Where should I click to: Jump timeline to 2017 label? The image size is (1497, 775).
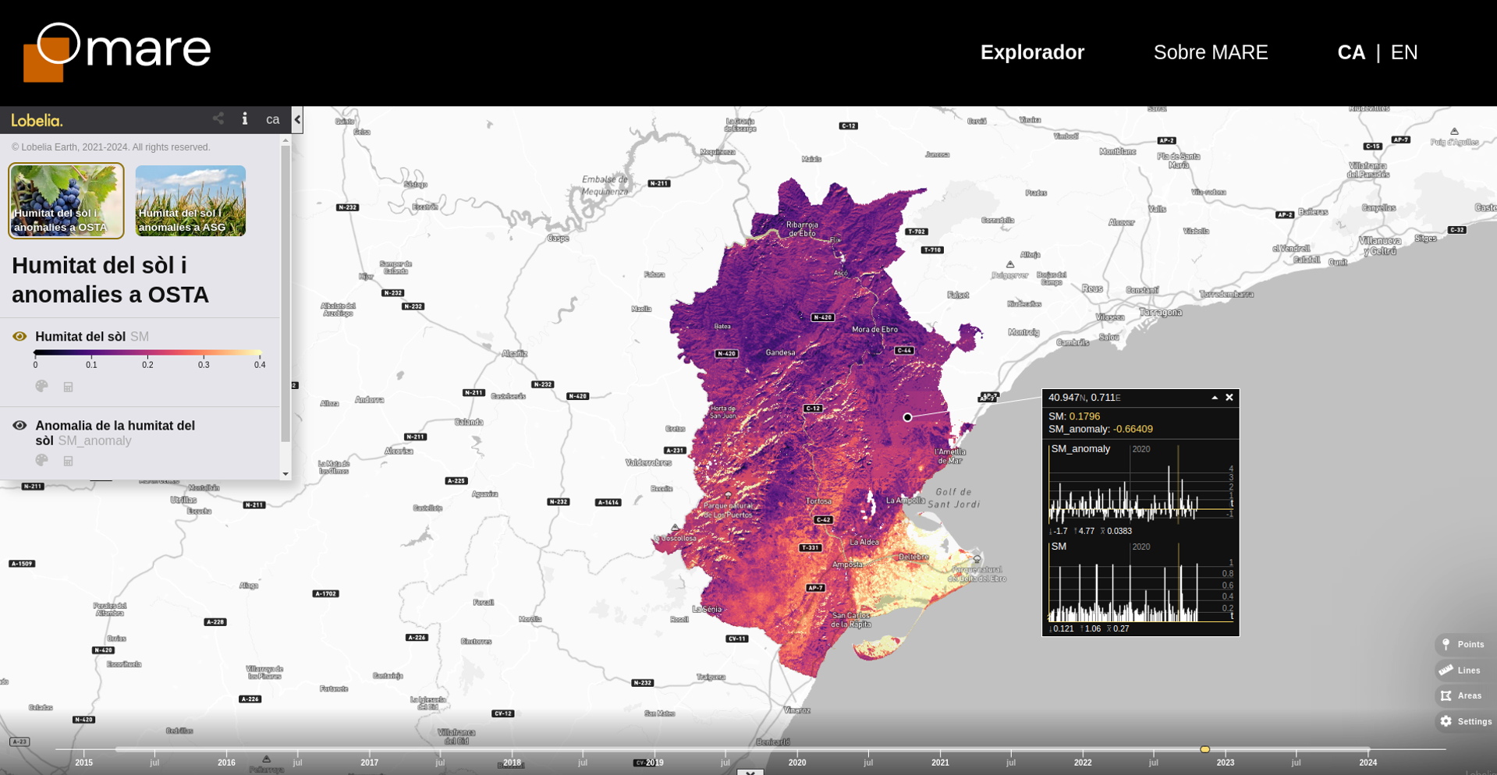369,763
